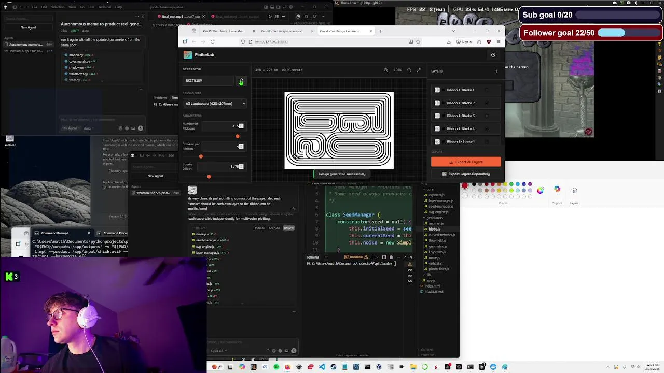The image size is (664, 373).
Task: Open the Canvas Size A3 Landscape dropdown
Action: pyautogui.click(x=215, y=104)
